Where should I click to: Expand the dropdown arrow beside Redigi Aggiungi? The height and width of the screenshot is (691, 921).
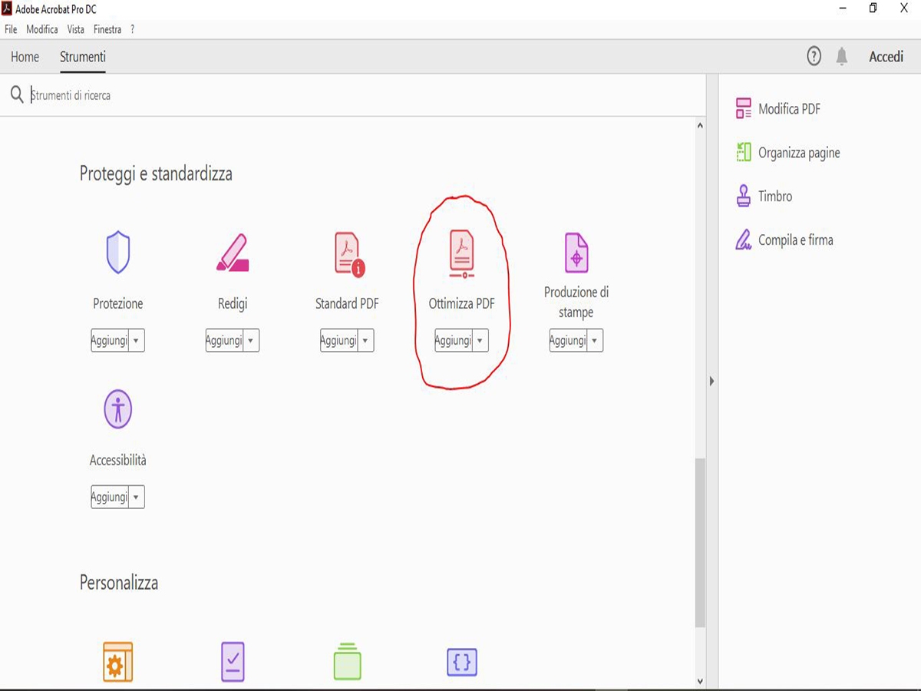tap(251, 340)
